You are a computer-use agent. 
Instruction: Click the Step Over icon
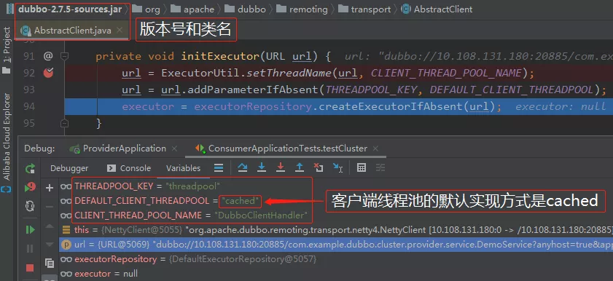243,168
